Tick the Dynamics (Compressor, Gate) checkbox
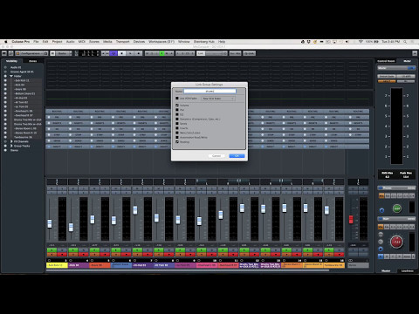The width and height of the screenshot is (419, 314). 177,119
